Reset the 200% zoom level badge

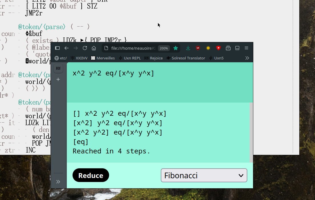pyautogui.click(x=164, y=48)
